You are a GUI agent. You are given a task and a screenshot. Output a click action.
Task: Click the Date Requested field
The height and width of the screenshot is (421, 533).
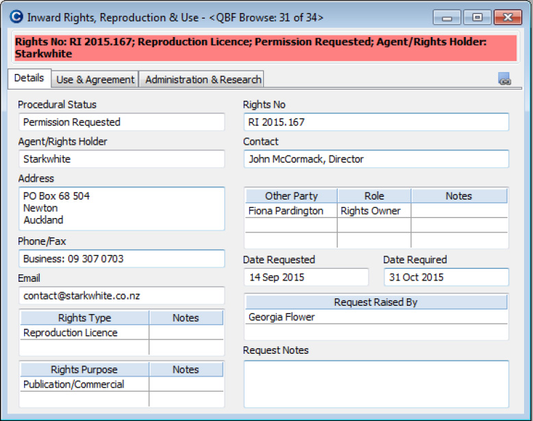click(x=306, y=277)
